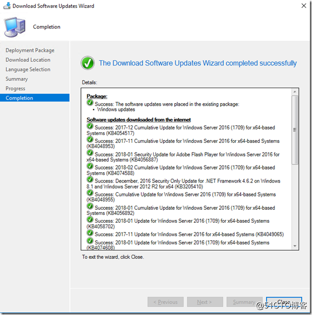Open the Language Selection step
The height and width of the screenshot is (315, 312).
point(28,69)
